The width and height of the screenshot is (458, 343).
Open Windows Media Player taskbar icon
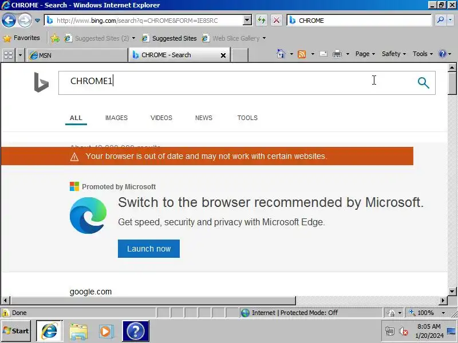pyautogui.click(x=106, y=332)
